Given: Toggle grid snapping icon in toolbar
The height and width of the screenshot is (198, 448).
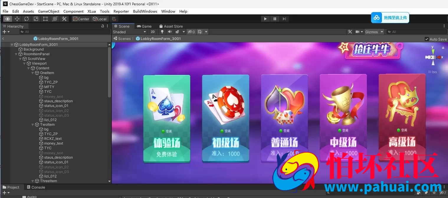Looking at the screenshot, I should coord(114,19).
